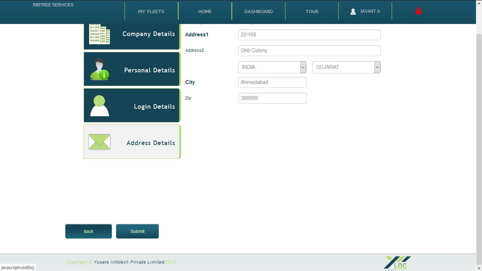Click the Company Details building icon
The width and height of the screenshot is (482, 271).
99,34
